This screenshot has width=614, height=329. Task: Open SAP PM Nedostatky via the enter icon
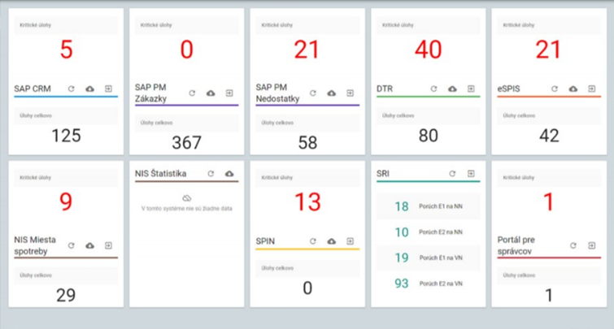point(350,93)
